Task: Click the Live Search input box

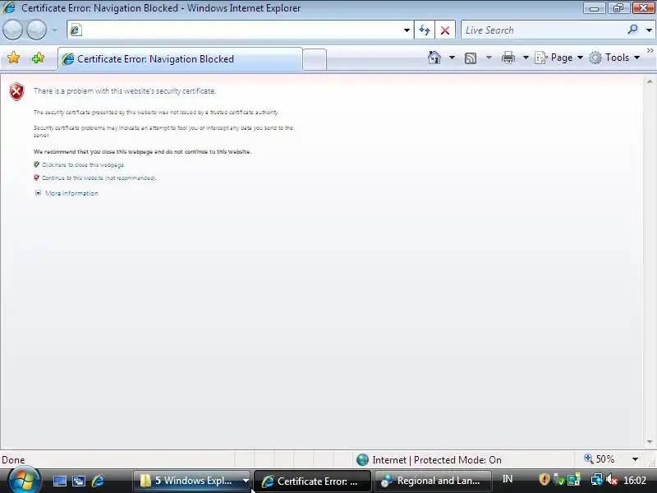Action: (543, 30)
